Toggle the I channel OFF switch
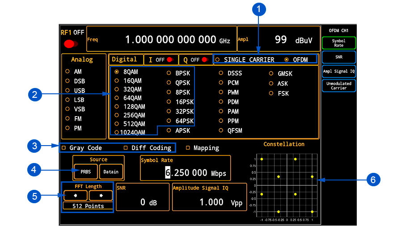Screen dimensions: 410x226 click(x=170, y=60)
